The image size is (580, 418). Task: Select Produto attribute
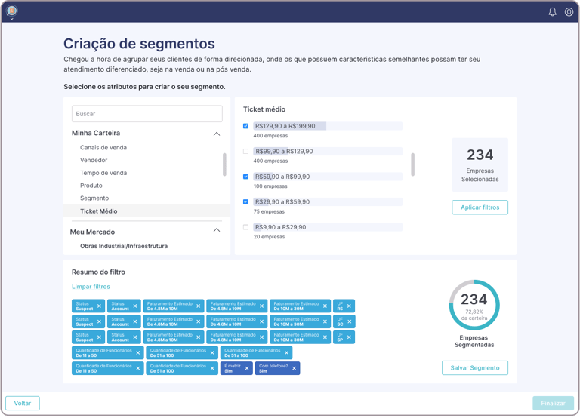click(91, 186)
